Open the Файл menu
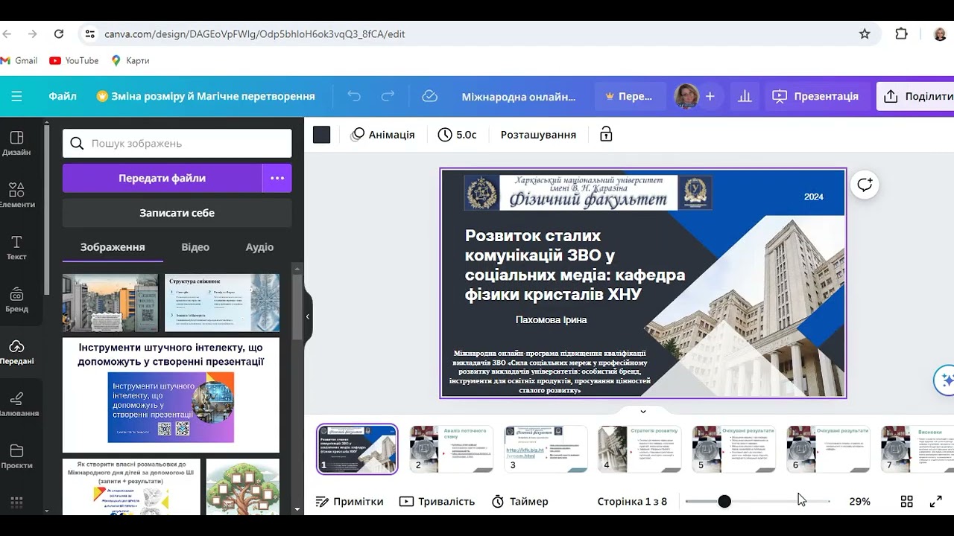 63,96
